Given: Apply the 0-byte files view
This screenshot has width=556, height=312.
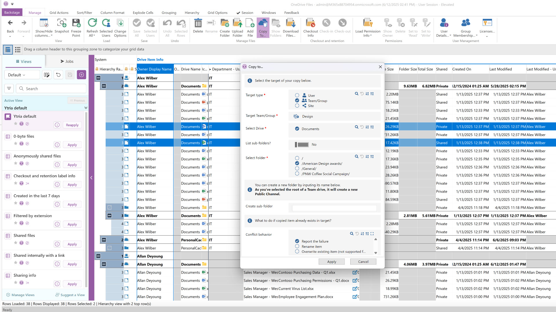Looking at the screenshot, I should 72,145.
